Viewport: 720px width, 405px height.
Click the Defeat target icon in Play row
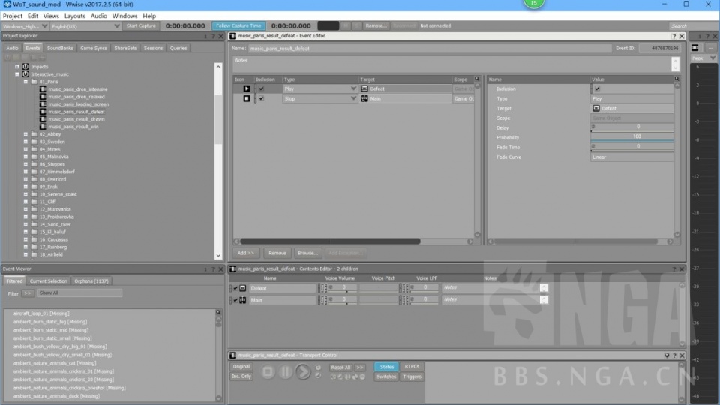(364, 88)
